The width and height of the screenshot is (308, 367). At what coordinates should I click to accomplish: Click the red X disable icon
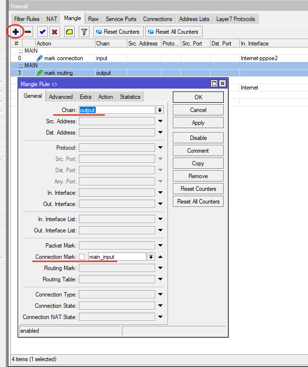pos(55,32)
